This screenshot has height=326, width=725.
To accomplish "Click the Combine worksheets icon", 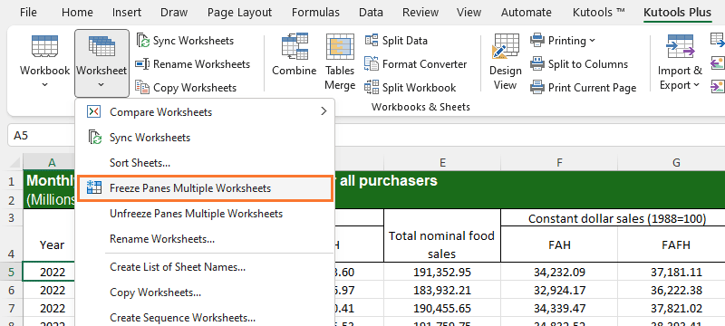I will 294,47.
